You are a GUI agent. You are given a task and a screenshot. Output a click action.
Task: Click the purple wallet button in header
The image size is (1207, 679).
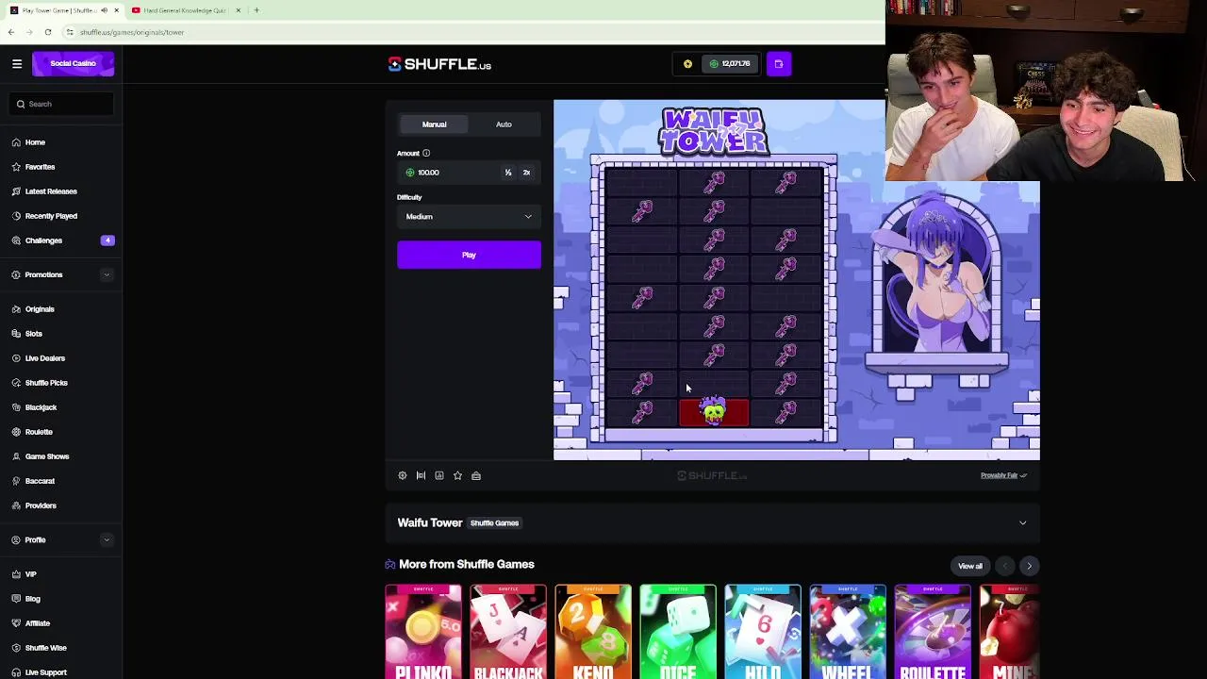coord(779,64)
